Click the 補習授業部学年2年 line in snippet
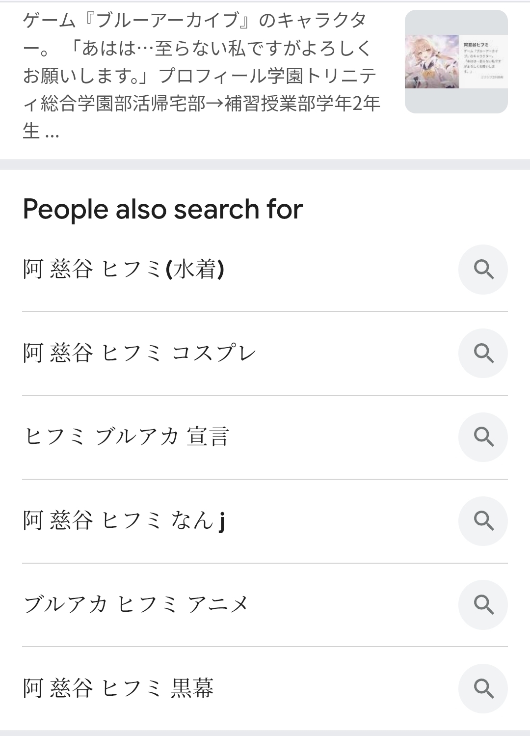The height and width of the screenshot is (736, 530). click(302, 104)
